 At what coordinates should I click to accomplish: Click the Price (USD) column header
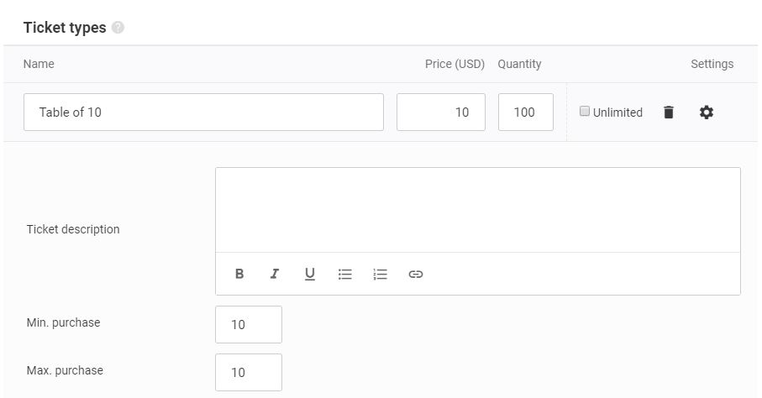[x=455, y=64]
